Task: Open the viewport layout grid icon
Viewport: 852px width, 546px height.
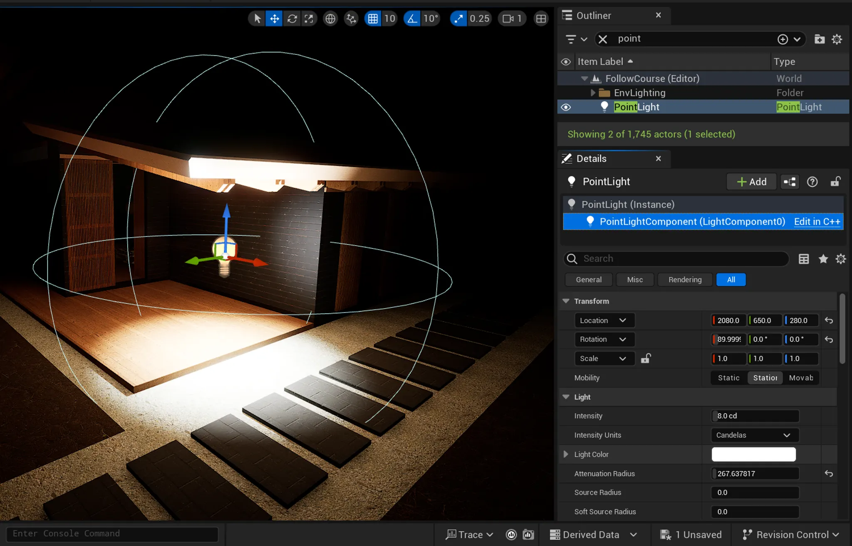Action: tap(541, 19)
